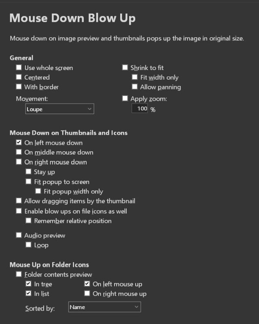Enable Allow dragging items by the thumbnail
The image size is (259, 324).
[x=19, y=201]
